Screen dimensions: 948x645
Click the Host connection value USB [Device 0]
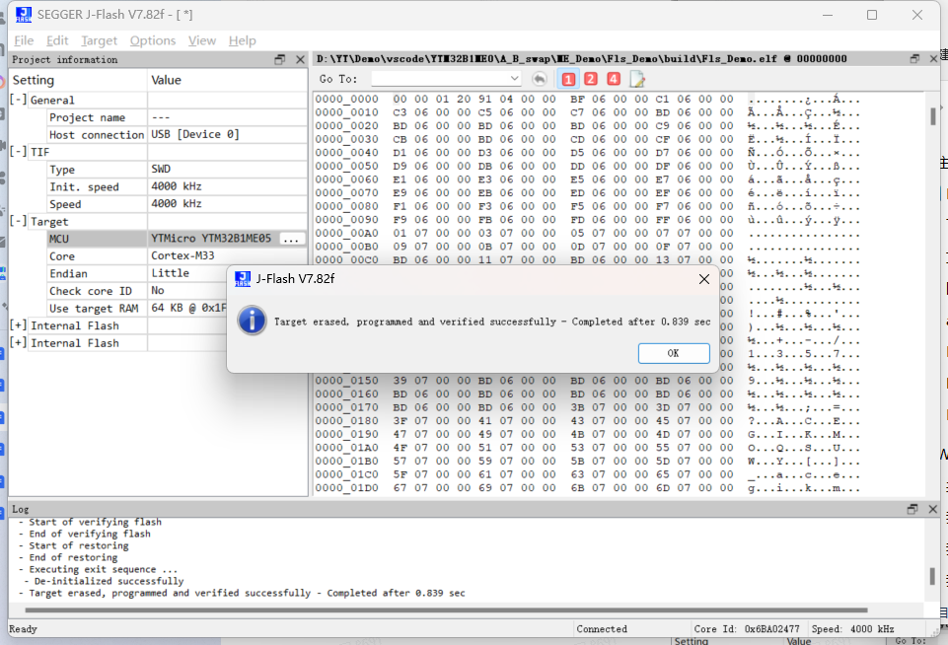point(195,134)
